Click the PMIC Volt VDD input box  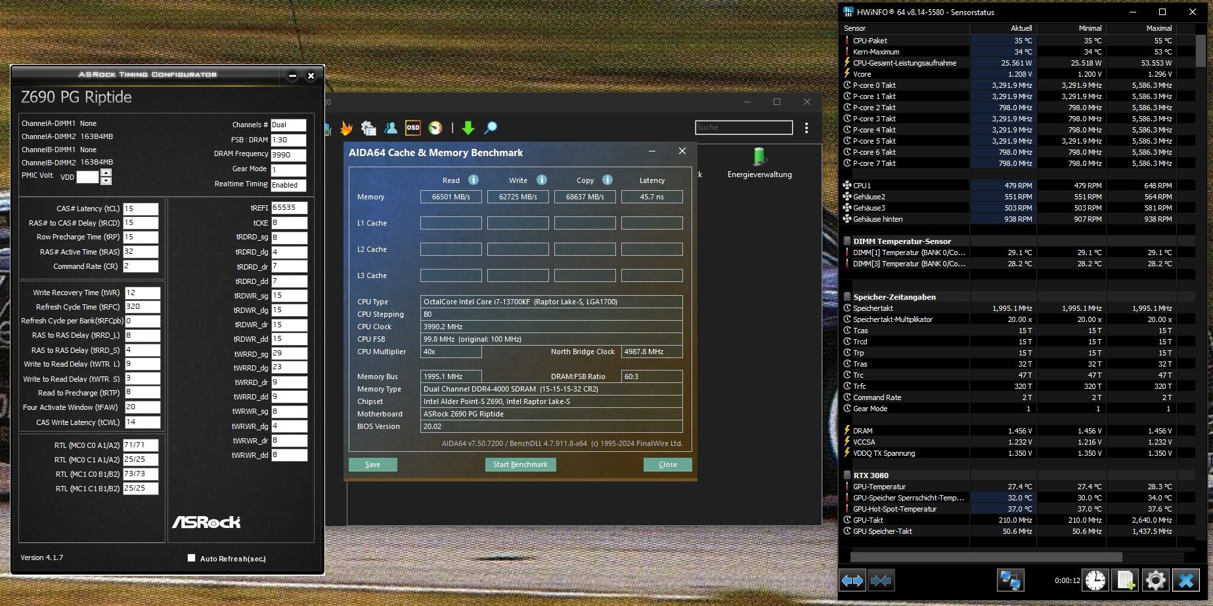87,177
